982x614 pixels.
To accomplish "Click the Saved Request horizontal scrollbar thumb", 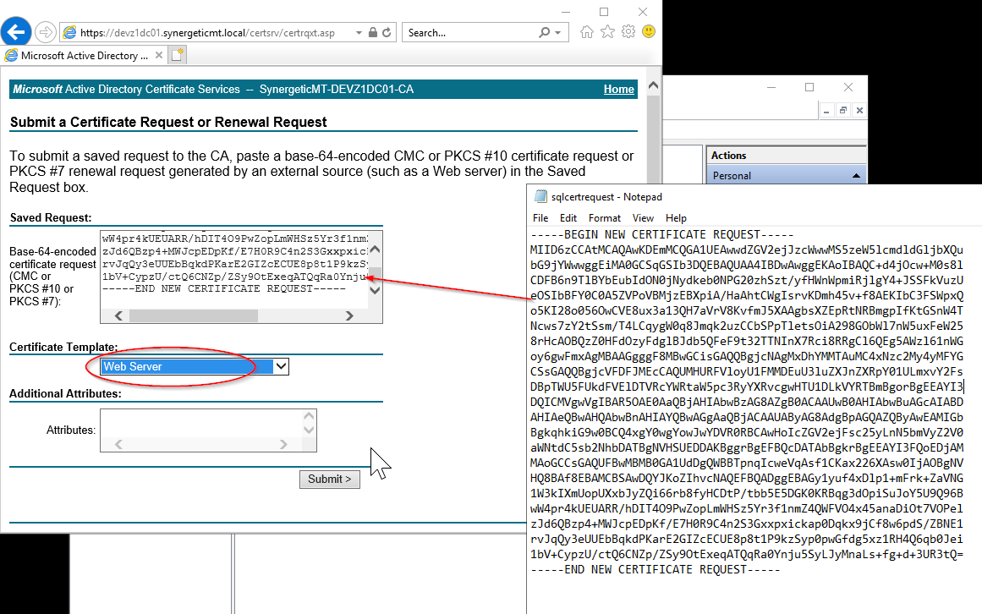I will [194, 316].
